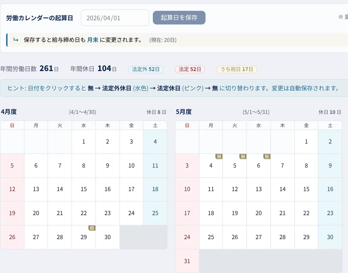Click the 月末 highlighted text in the notice
Viewport: 348px width, 273px height.
click(93, 40)
